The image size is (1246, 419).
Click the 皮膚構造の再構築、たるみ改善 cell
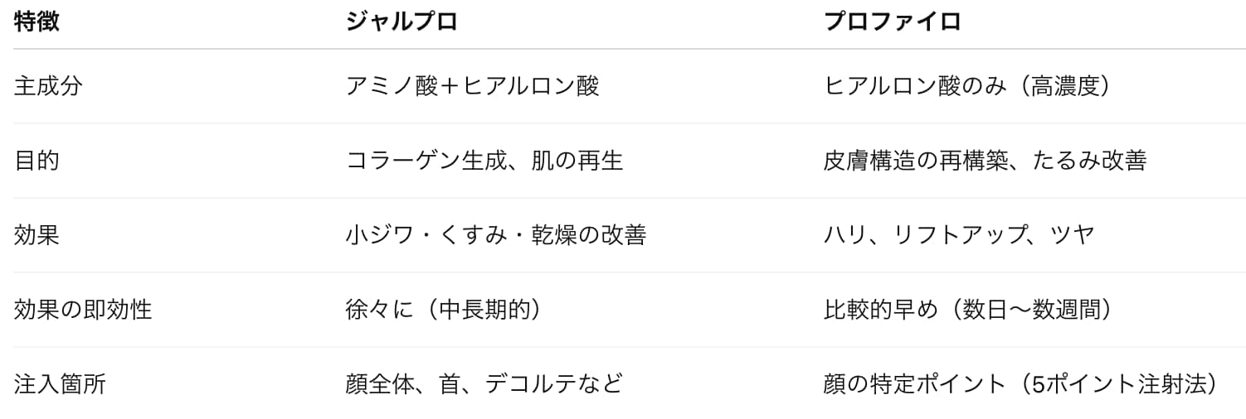click(x=985, y=161)
